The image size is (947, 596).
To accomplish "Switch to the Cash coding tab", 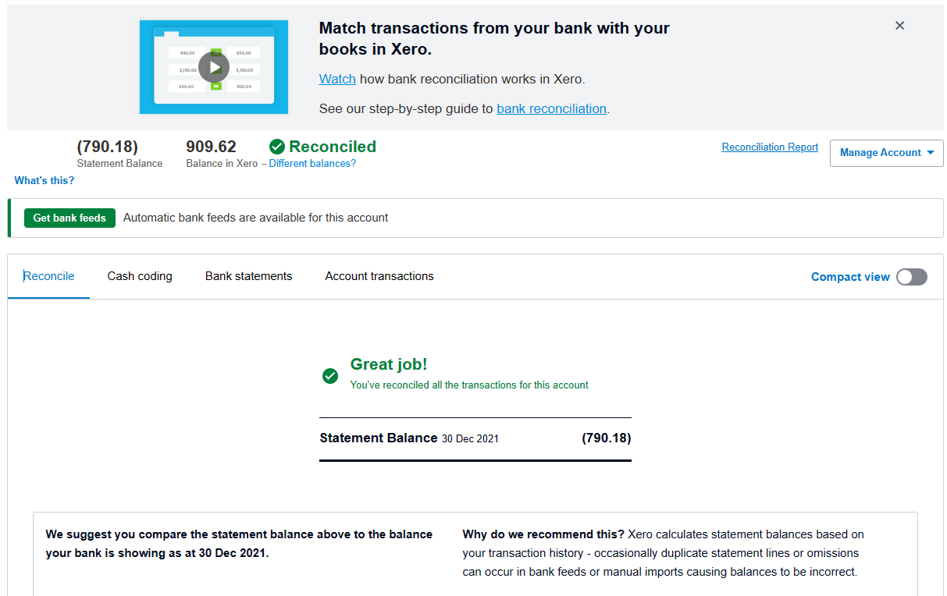I will (140, 276).
